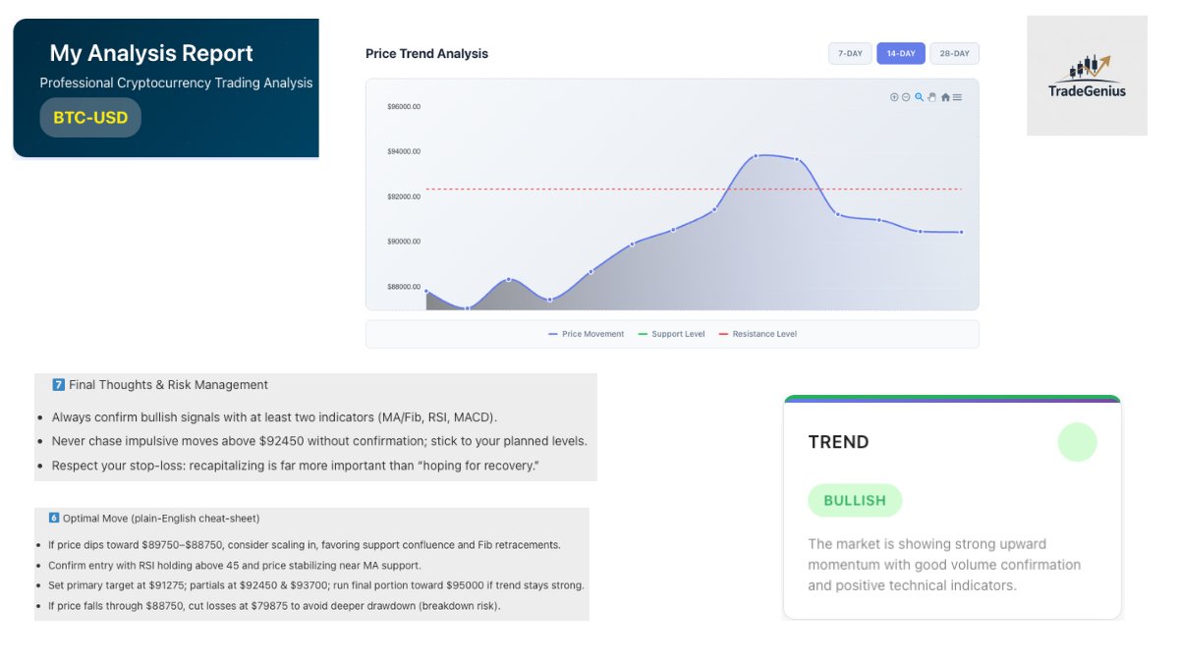Open the chart hamburger menu icon
Viewport: 1179px width, 663px height.
958,97
